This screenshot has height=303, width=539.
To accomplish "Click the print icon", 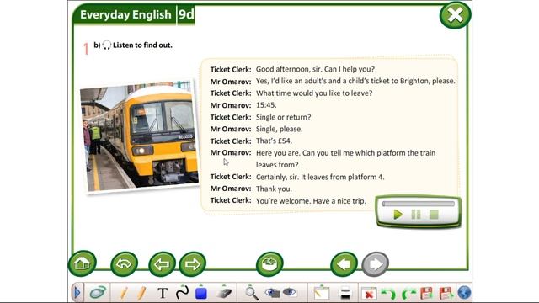I will (x=344, y=294).
